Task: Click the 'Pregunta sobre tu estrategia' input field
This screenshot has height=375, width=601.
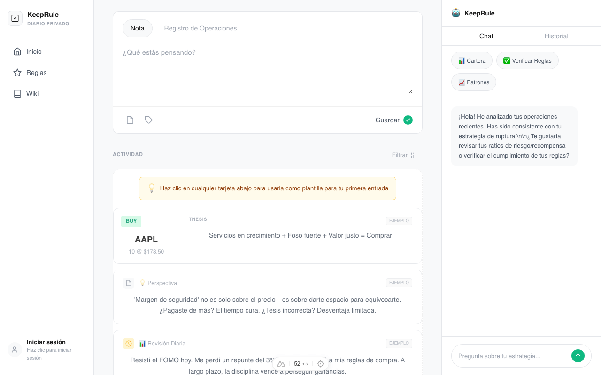Action: click(x=512, y=356)
